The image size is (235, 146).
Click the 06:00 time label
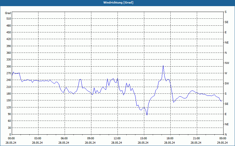click(65, 138)
